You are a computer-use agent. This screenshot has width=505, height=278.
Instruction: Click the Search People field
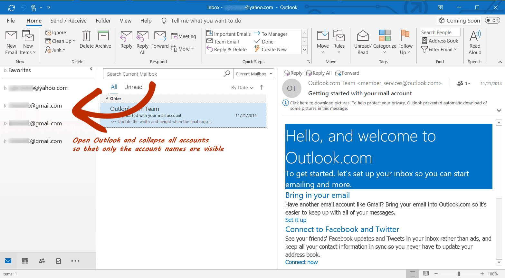[x=440, y=32]
